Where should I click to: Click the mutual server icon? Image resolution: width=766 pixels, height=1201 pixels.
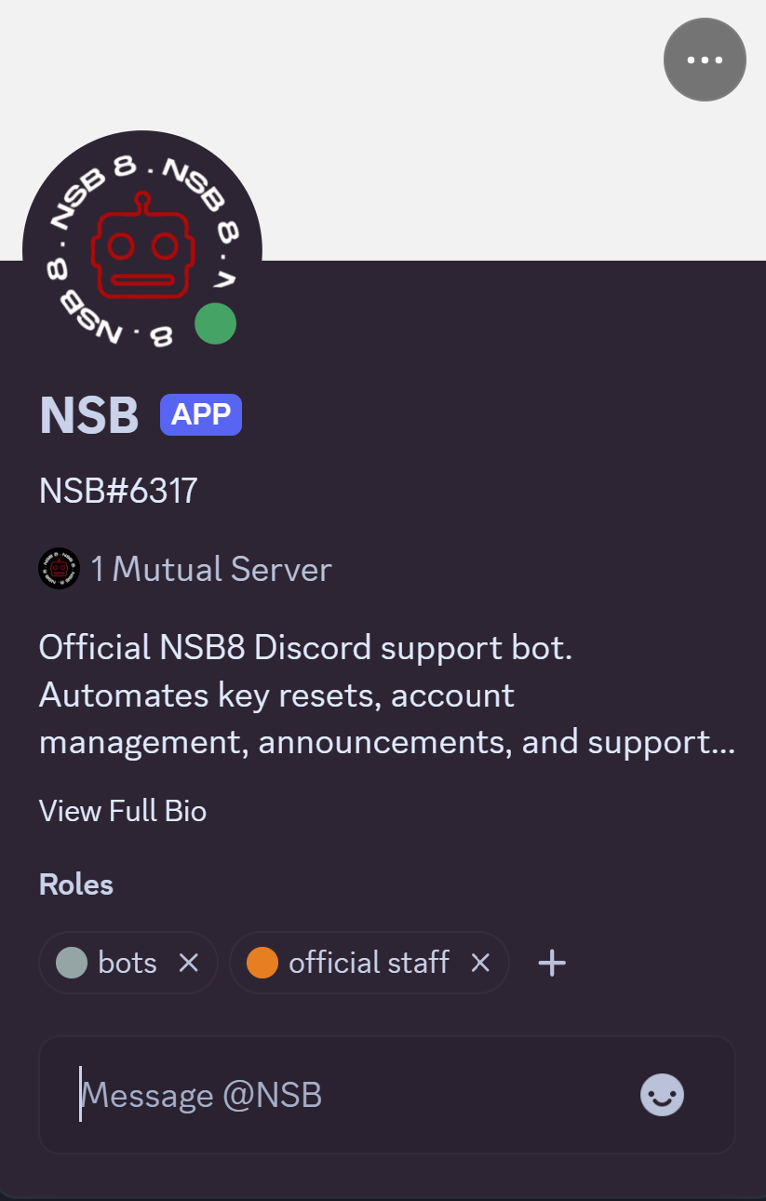pyautogui.click(x=59, y=568)
